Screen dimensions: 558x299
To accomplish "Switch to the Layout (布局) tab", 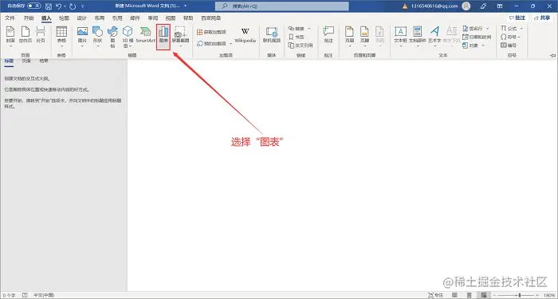I will pos(100,18).
